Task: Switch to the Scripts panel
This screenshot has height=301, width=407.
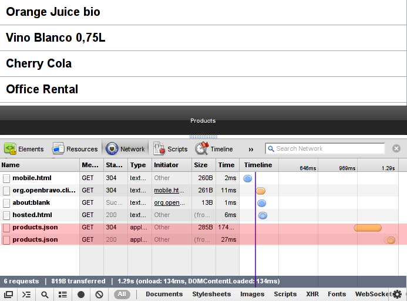Action: pyautogui.click(x=170, y=149)
